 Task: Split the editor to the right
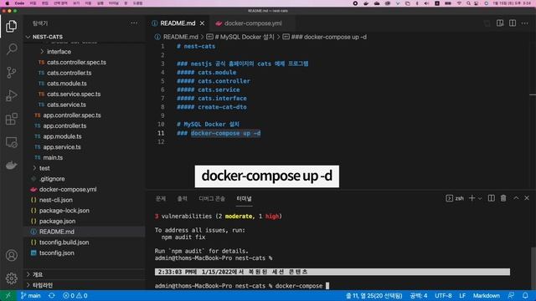click(513, 23)
